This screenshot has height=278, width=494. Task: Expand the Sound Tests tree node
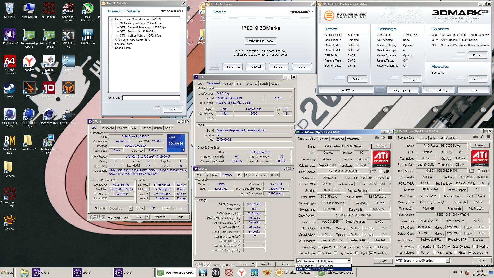tap(112, 48)
